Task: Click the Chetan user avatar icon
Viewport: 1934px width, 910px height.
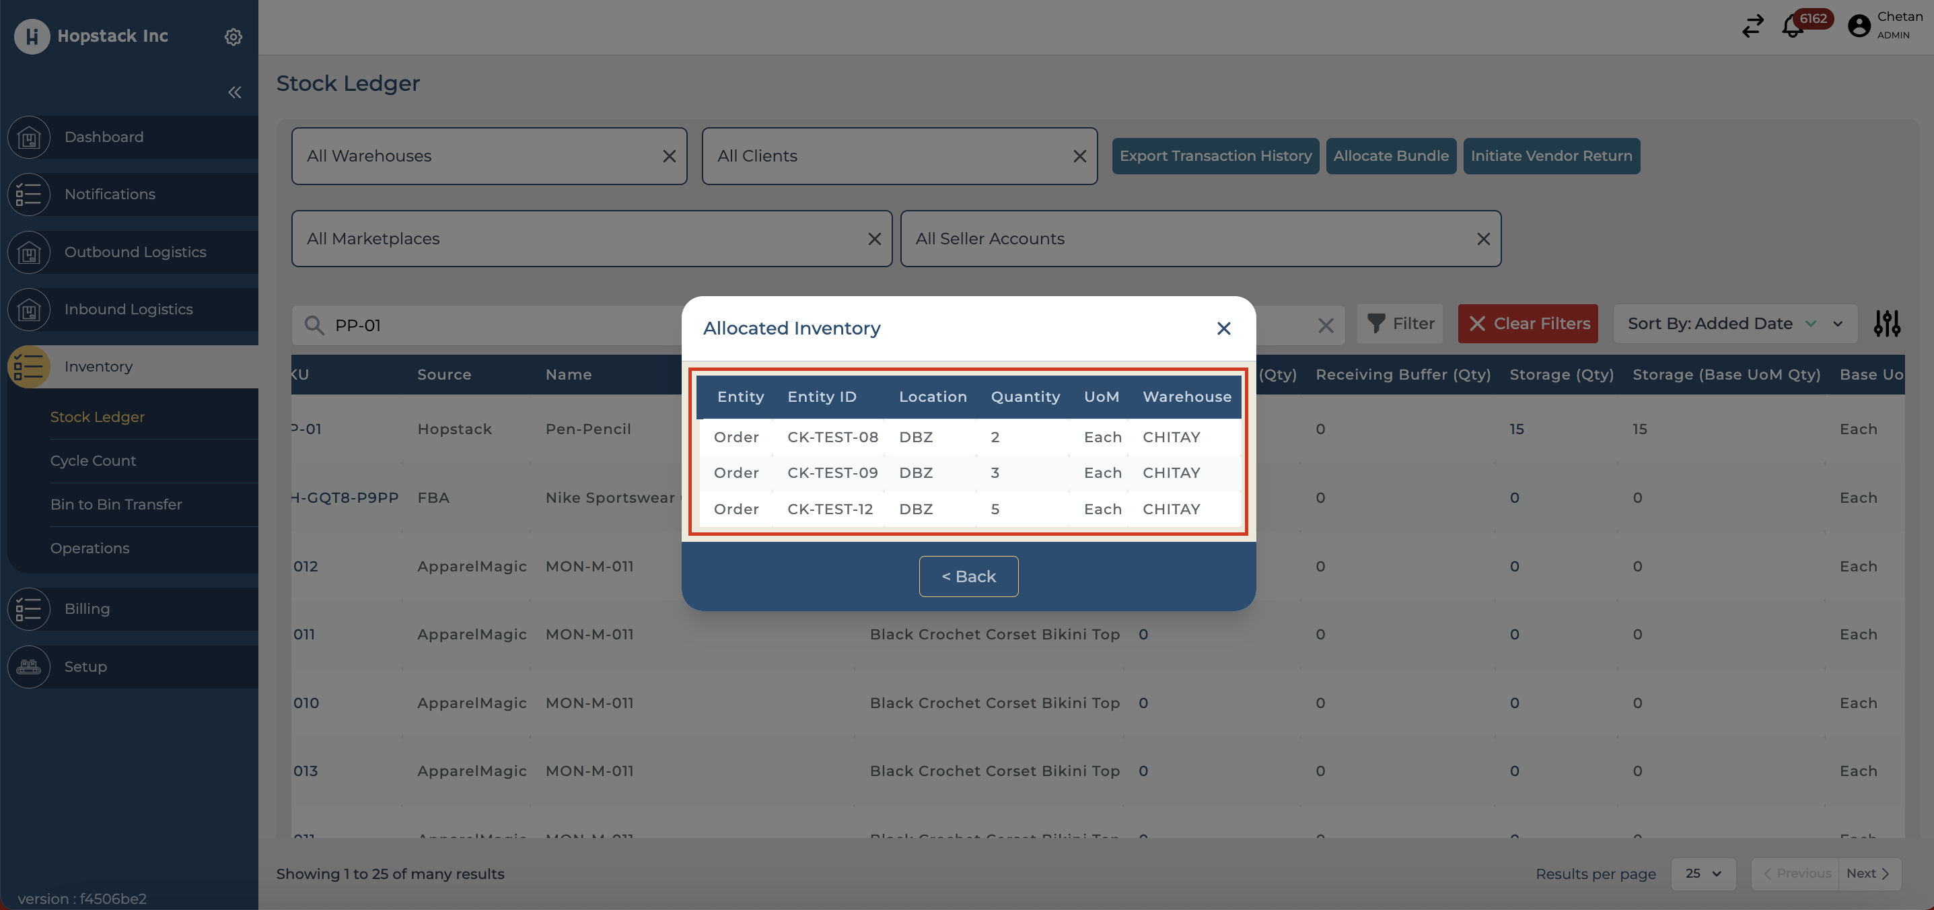Action: (1858, 26)
